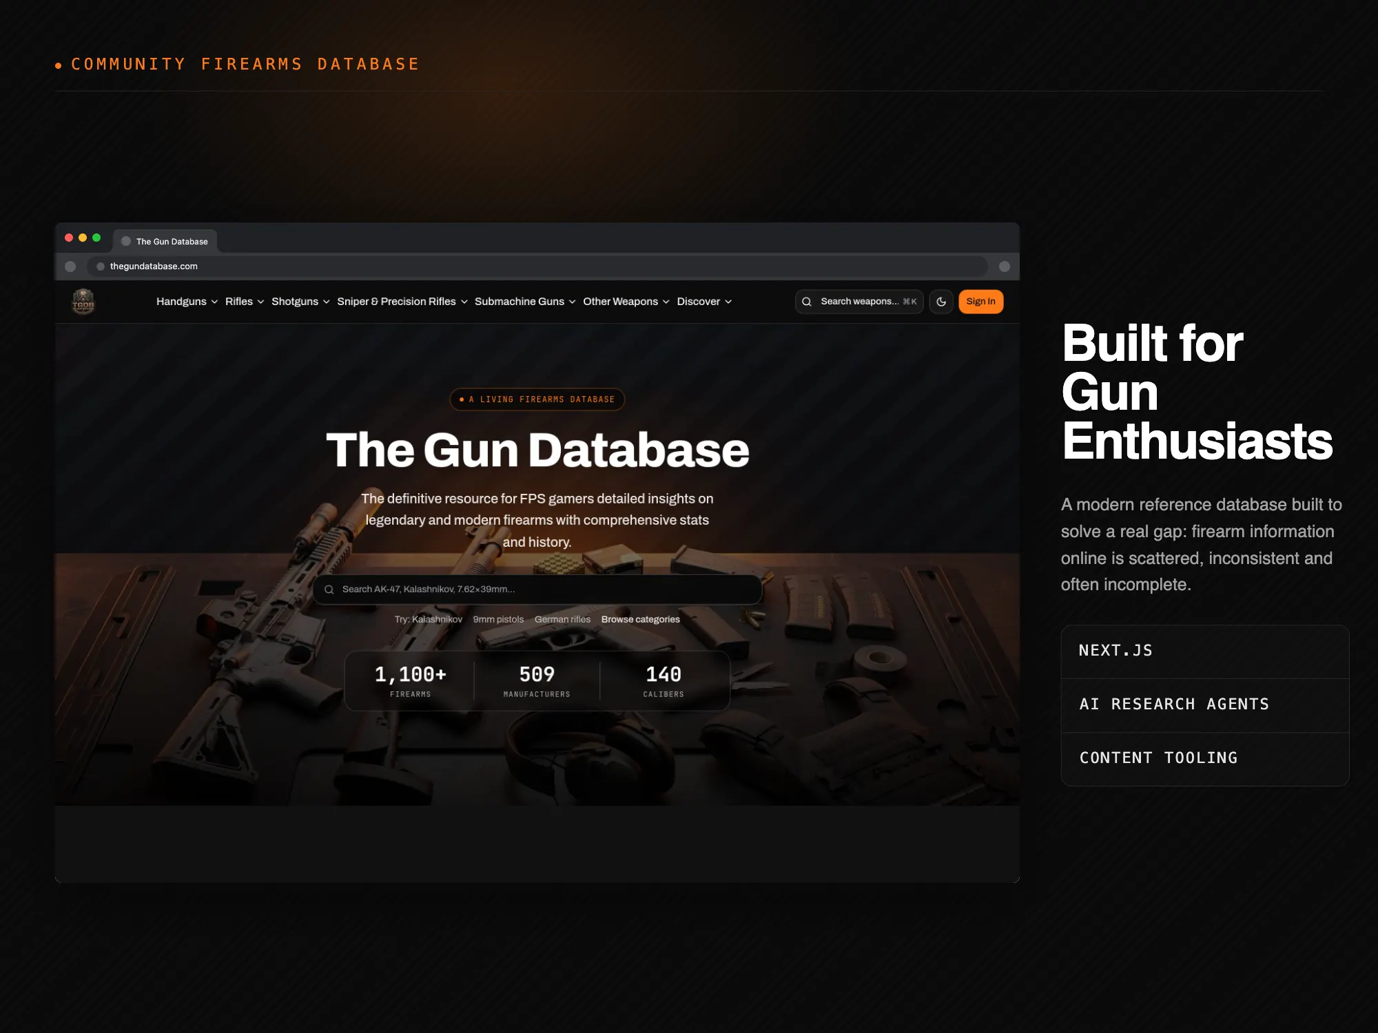This screenshot has width=1378, height=1033.
Task: Click the NEXT.JS tech row
Action: click(1205, 651)
